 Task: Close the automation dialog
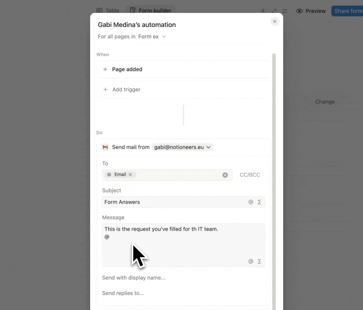(x=275, y=22)
